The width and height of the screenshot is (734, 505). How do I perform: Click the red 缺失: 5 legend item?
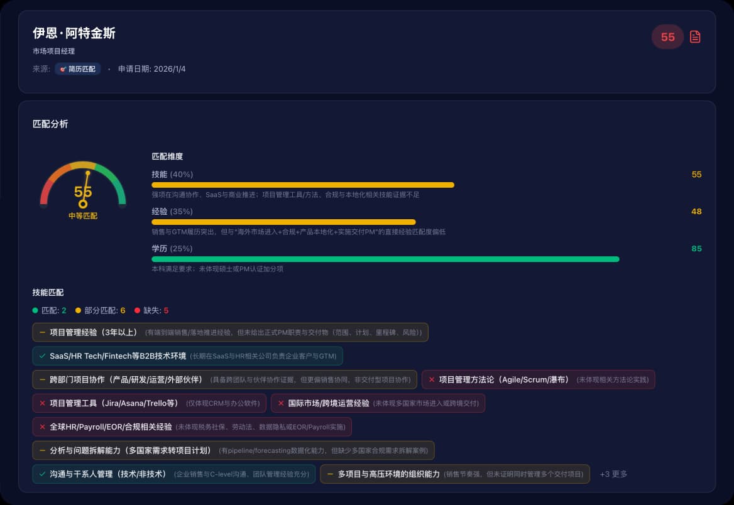[x=151, y=310]
